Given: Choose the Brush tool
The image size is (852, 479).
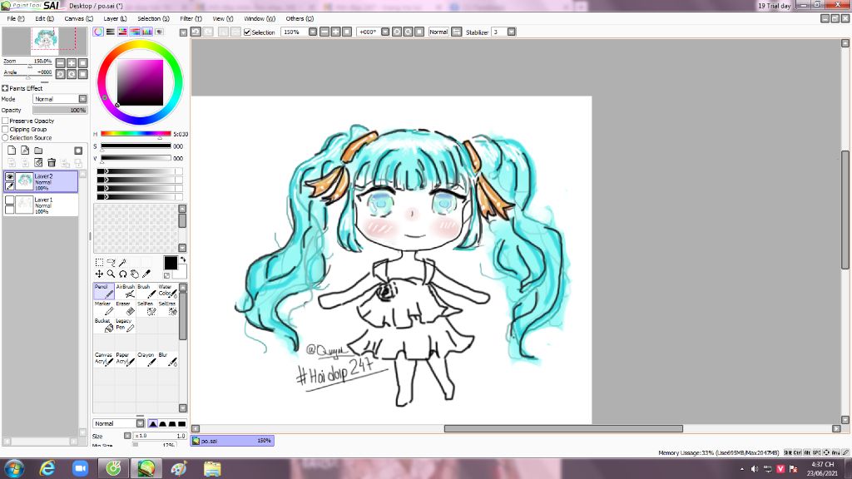Looking at the screenshot, I should (x=146, y=290).
